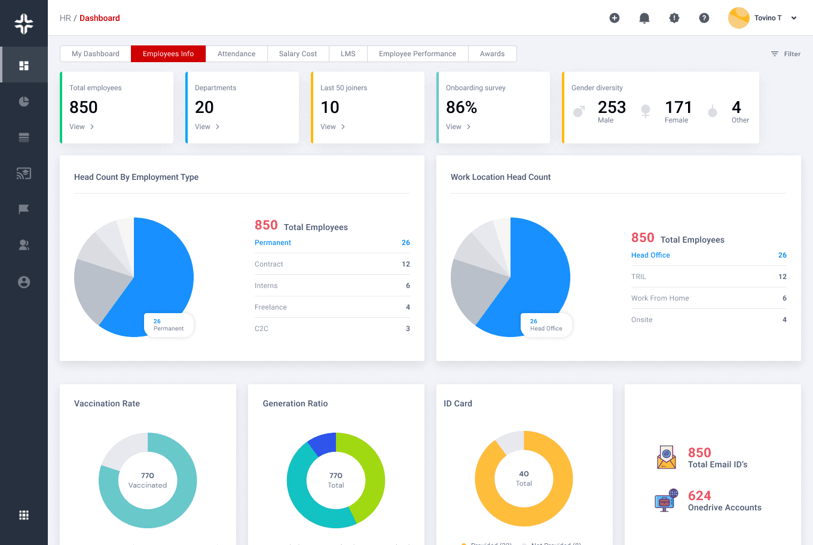Open the flag icon in sidebar
The image size is (813, 545).
coord(24,209)
